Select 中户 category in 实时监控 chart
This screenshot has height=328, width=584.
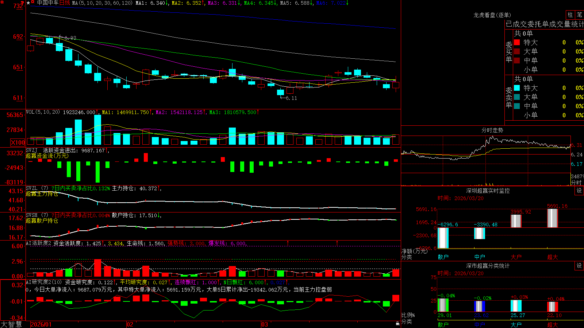click(x=480, y=257)
